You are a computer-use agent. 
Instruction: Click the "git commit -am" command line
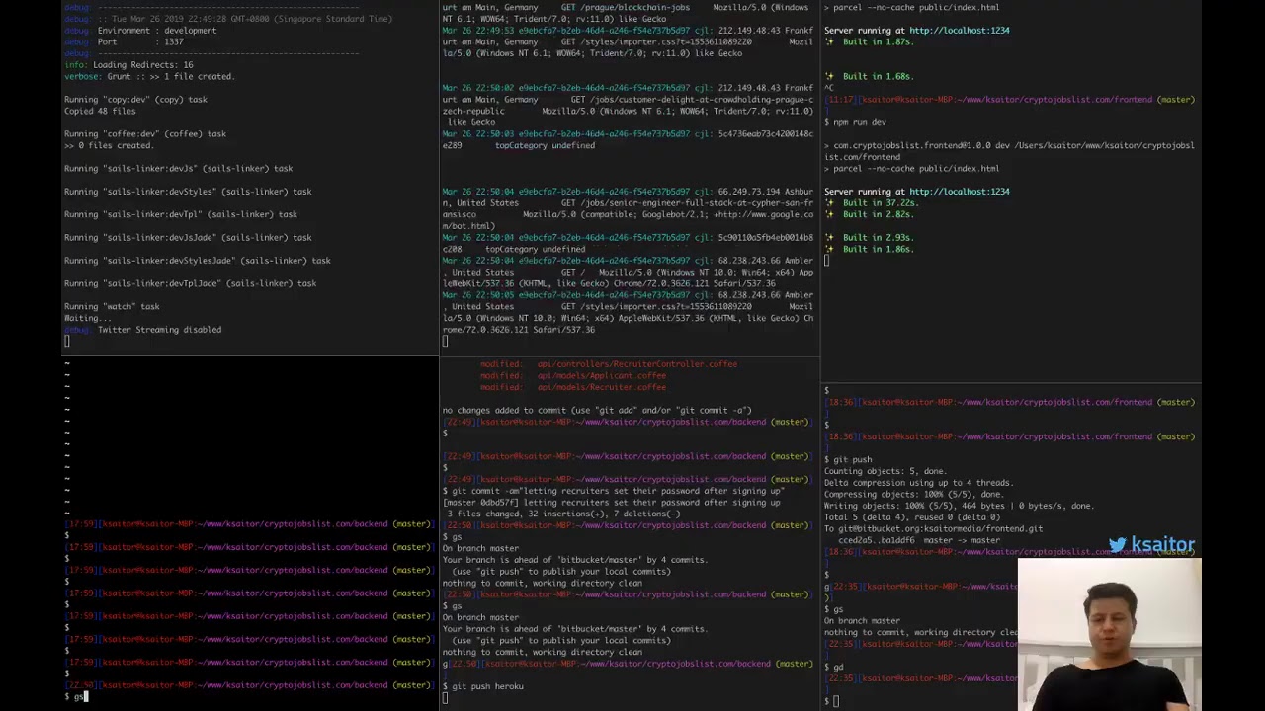click(x=613, y=491)
